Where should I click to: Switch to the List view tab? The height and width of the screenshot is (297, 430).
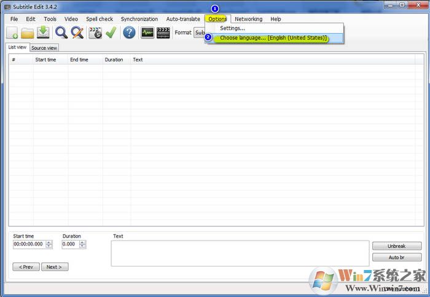click(17, 47)
